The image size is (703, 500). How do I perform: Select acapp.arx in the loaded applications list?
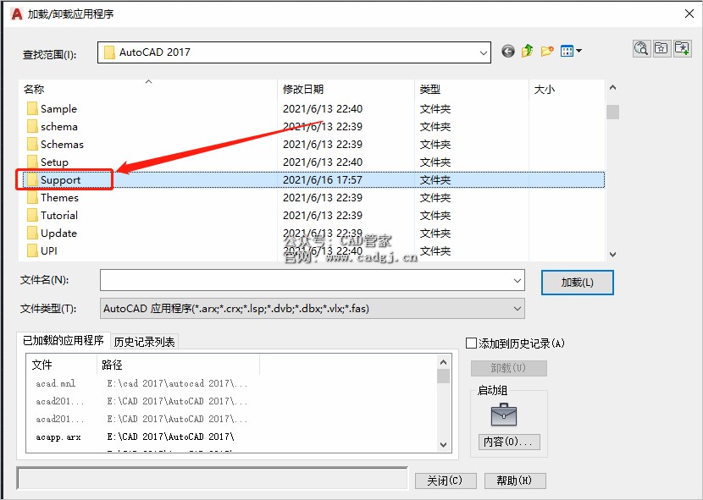[58, 437]
